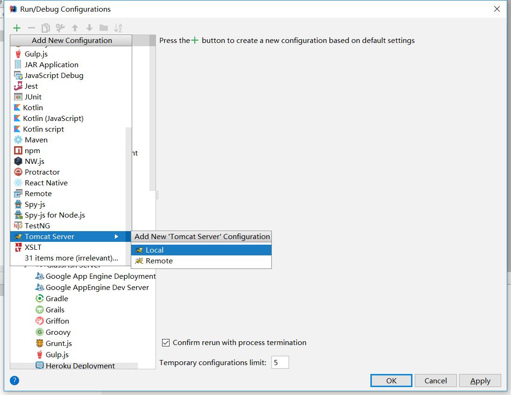
Task: Select Groovy in defaults tree
Action: coord(53,332)
